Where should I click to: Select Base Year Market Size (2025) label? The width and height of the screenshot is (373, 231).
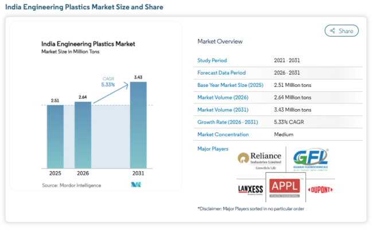pyautogui.click(x=230, y=85)
